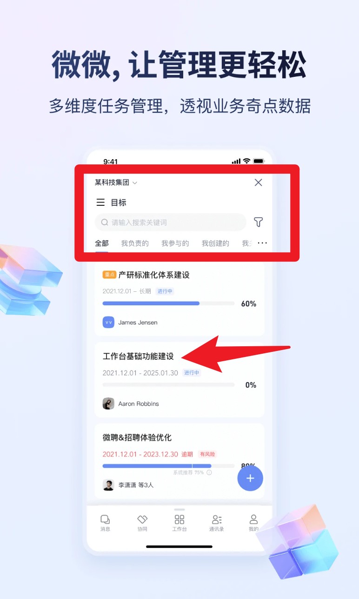Viewport: 359px width, 599px height.
Task: Open the 通讯录 contacts icon
Action: pos(217,519)
